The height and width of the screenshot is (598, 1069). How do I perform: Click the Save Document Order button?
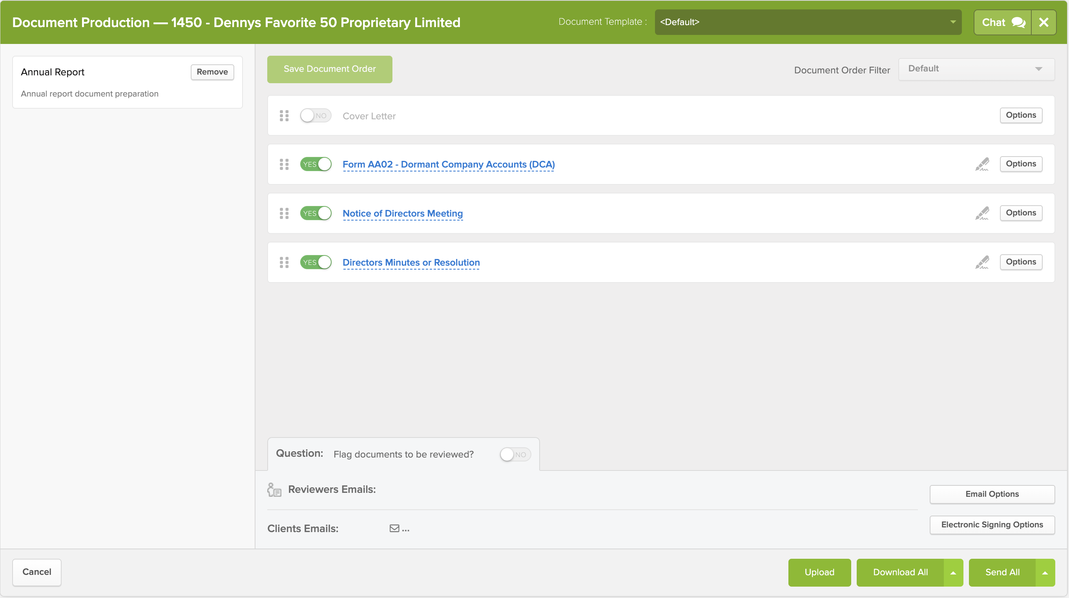click(x=330, y=69)
